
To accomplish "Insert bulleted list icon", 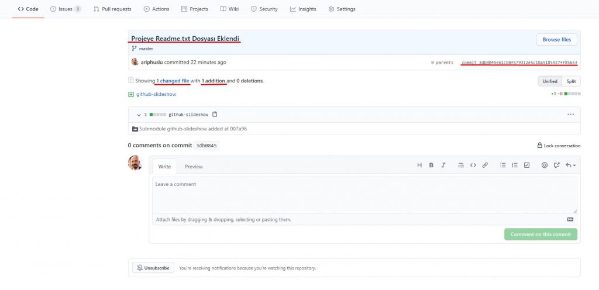I will 502,165.
